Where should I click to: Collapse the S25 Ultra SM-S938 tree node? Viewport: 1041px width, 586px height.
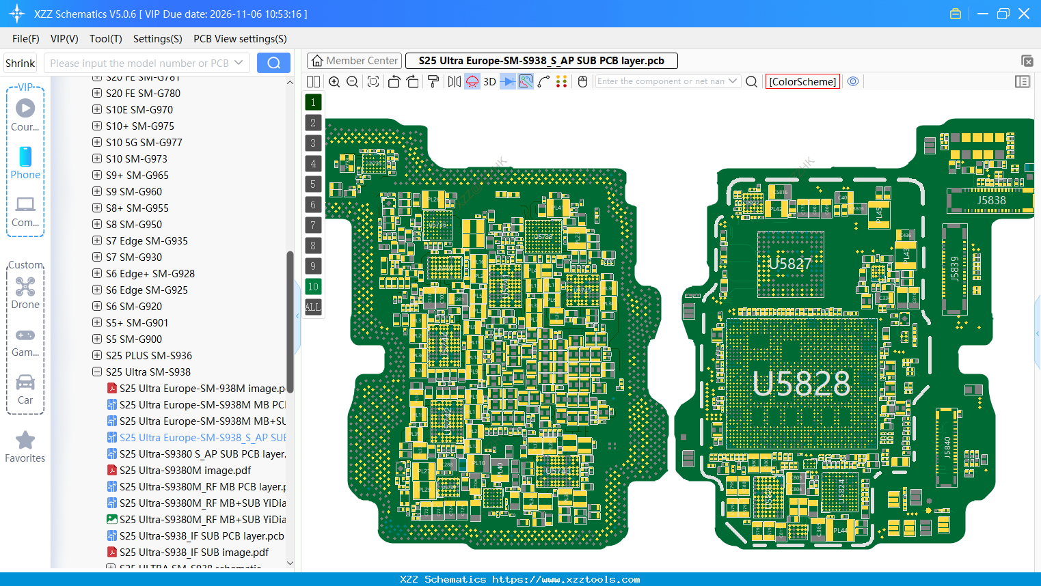point(96,372)
